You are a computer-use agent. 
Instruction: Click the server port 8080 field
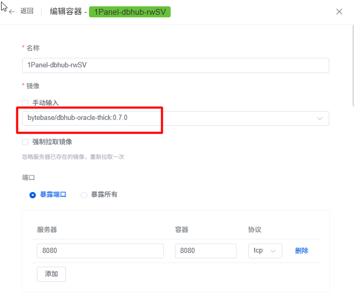pyautogui.click(x=100, y=250)
